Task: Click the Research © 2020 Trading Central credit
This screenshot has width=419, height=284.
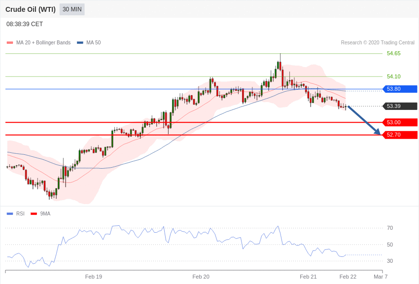Action: [378, 42]
